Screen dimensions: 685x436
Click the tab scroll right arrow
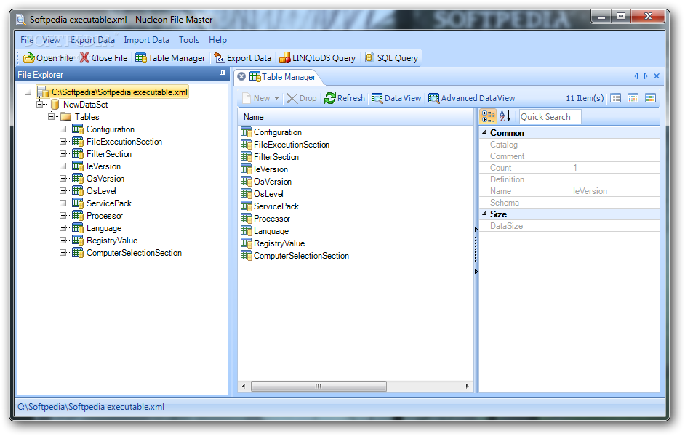(646, 76)
